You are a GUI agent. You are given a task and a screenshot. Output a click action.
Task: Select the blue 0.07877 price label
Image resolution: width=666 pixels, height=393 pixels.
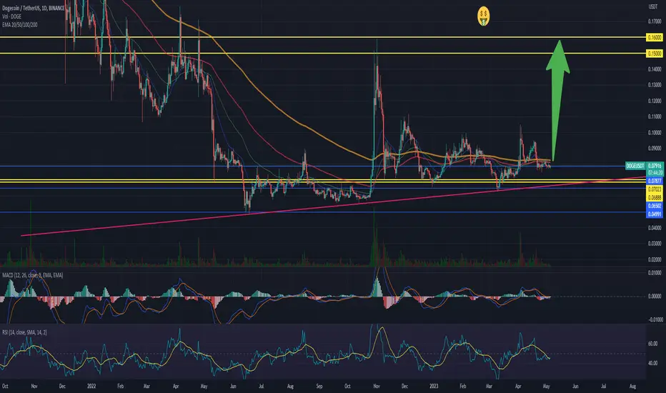tap(655, 181)
